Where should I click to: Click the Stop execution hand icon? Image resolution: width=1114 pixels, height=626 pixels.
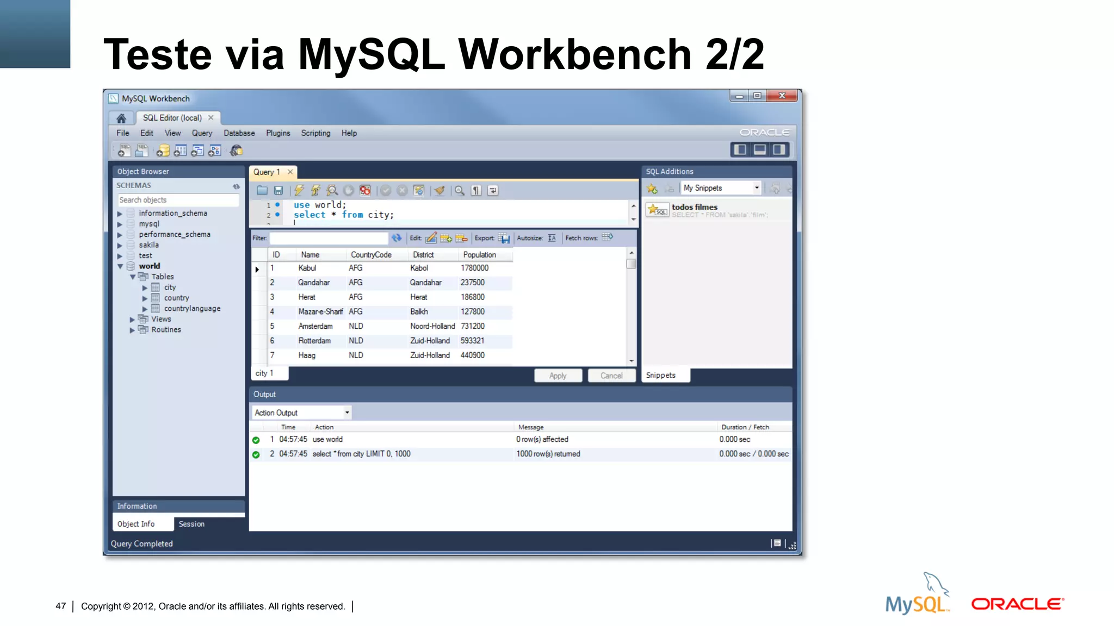tap(349, 190)
